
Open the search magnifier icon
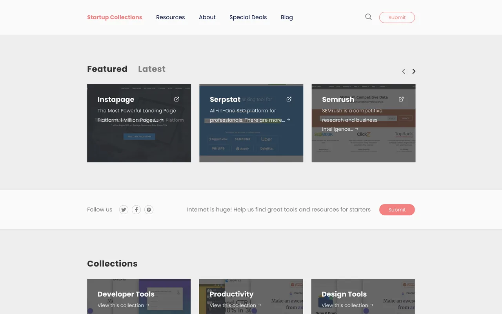368,17
